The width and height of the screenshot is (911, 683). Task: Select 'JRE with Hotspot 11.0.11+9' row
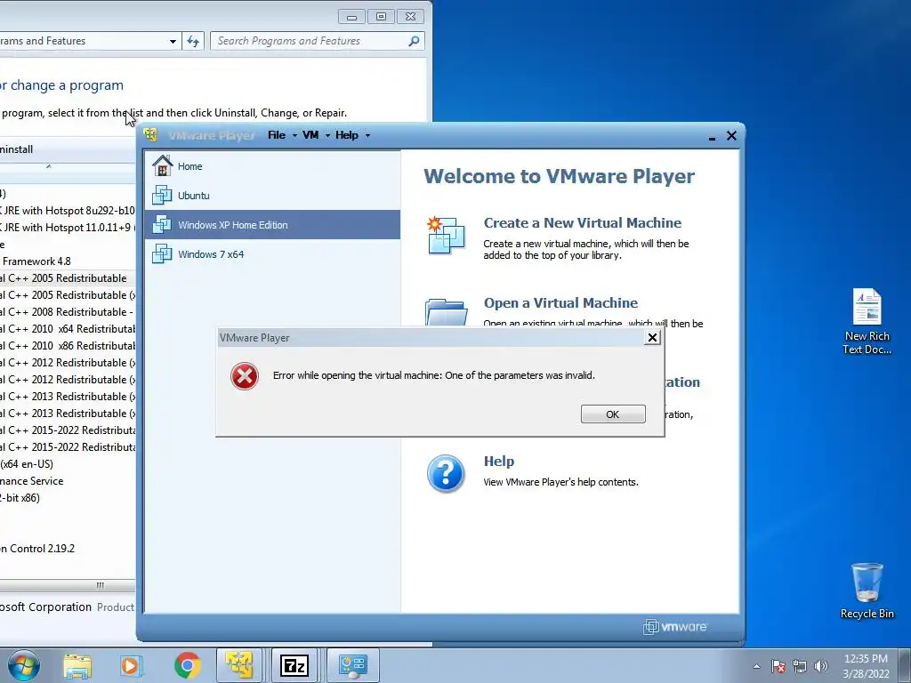coord(68,228)
